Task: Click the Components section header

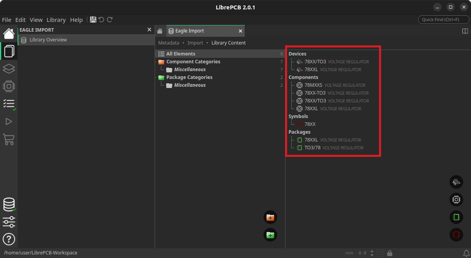Action: (303, 77)
